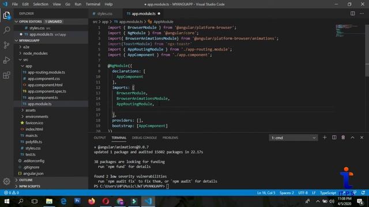Open the terminal selector dropdown 1: cmd
The height and width of the screenshot is (207, 369).
(293, 138)
